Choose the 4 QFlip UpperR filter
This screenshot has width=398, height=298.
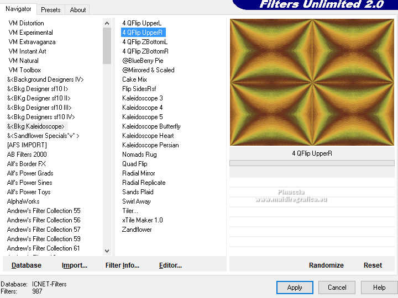[143, 33]
